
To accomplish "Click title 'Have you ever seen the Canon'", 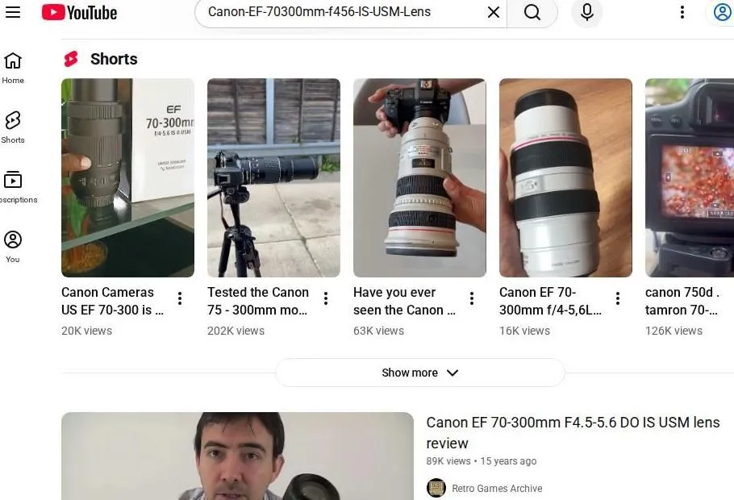I will point(404,301).
